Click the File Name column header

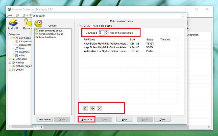(x=106, y=40)
